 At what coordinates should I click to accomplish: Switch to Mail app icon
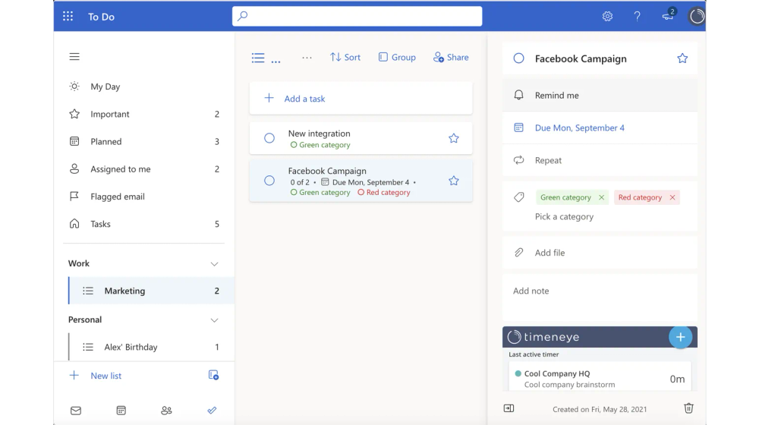76,411
